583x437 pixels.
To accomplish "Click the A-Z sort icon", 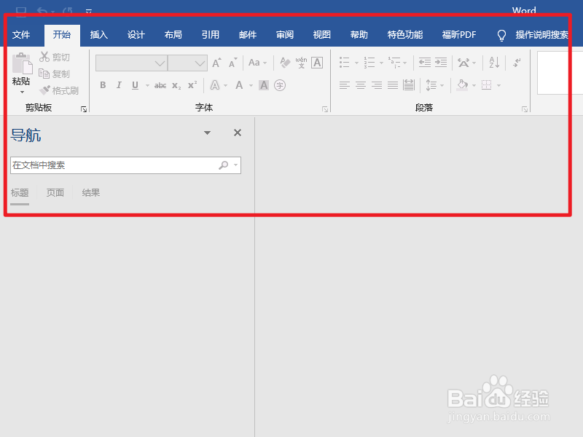I will point(494,63).
